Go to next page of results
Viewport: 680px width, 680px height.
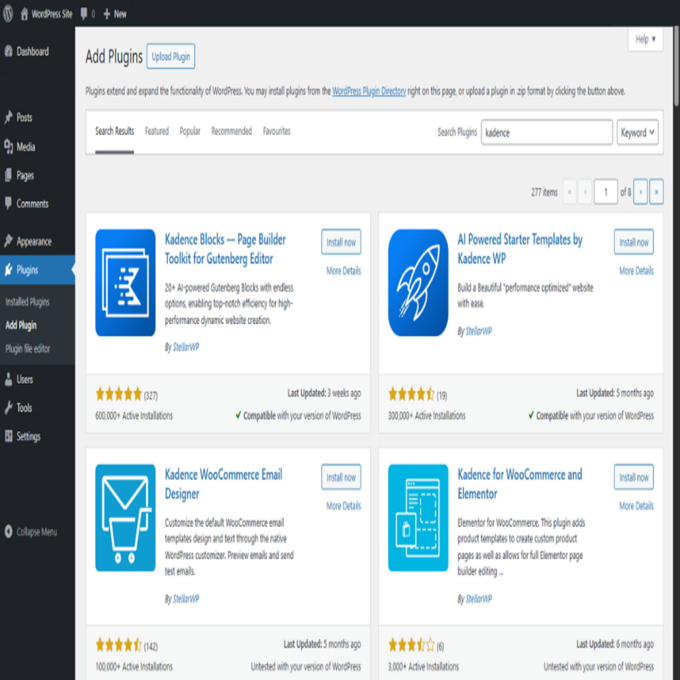tap(641, 192)
